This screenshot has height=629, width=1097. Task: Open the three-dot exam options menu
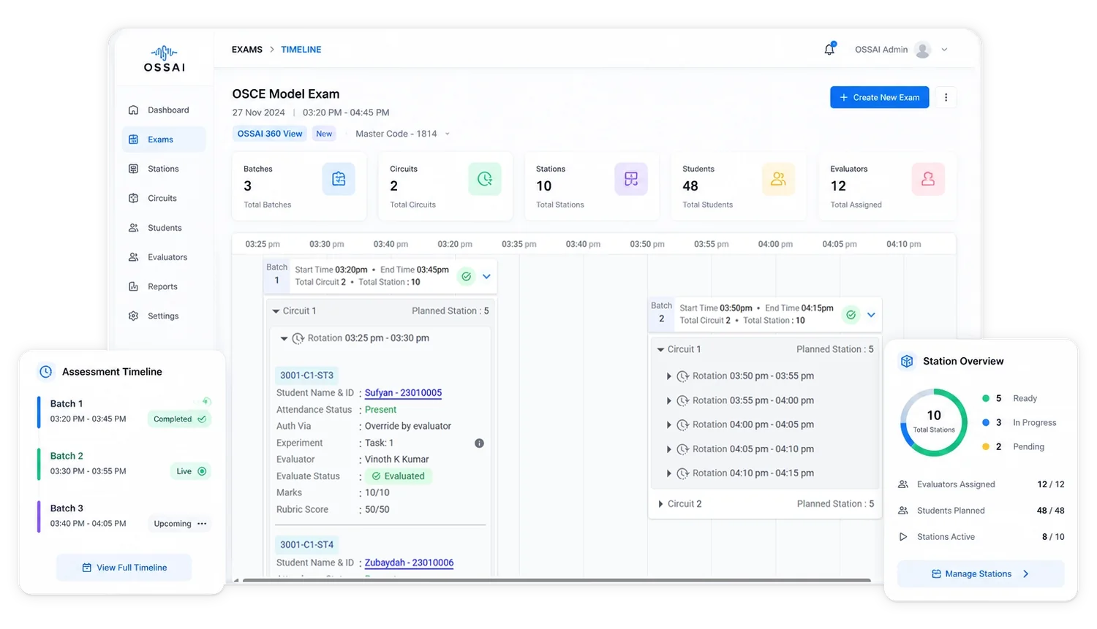(x=946, y=97)
